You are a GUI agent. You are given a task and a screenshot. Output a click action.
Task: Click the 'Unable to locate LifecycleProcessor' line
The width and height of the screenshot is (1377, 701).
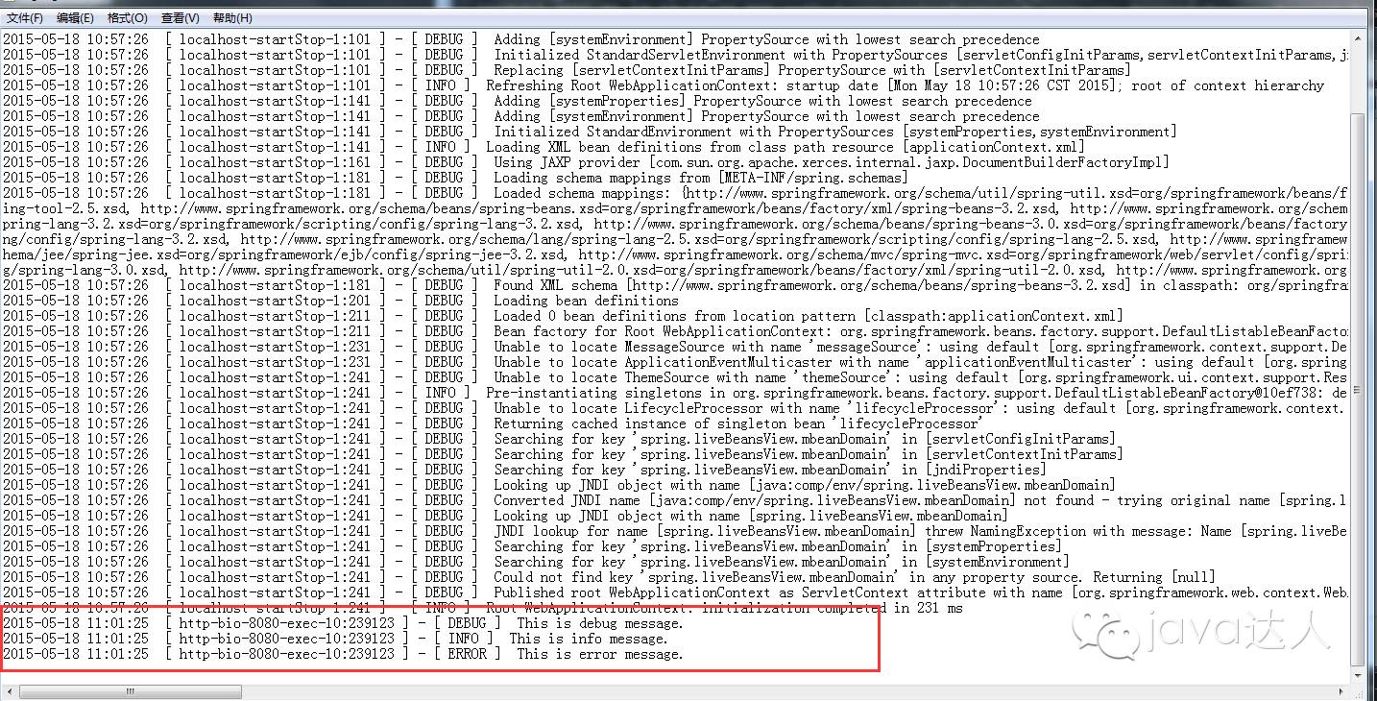point(675,408)
